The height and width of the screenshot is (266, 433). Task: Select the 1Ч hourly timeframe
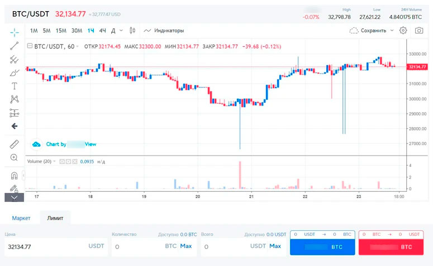[91, 31]
